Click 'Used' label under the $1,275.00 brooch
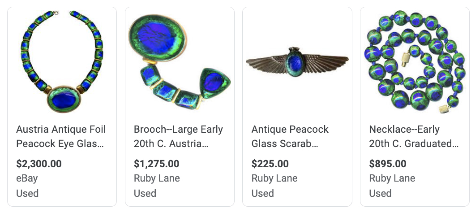The image size is (471, 217). [x=145, y=193]
